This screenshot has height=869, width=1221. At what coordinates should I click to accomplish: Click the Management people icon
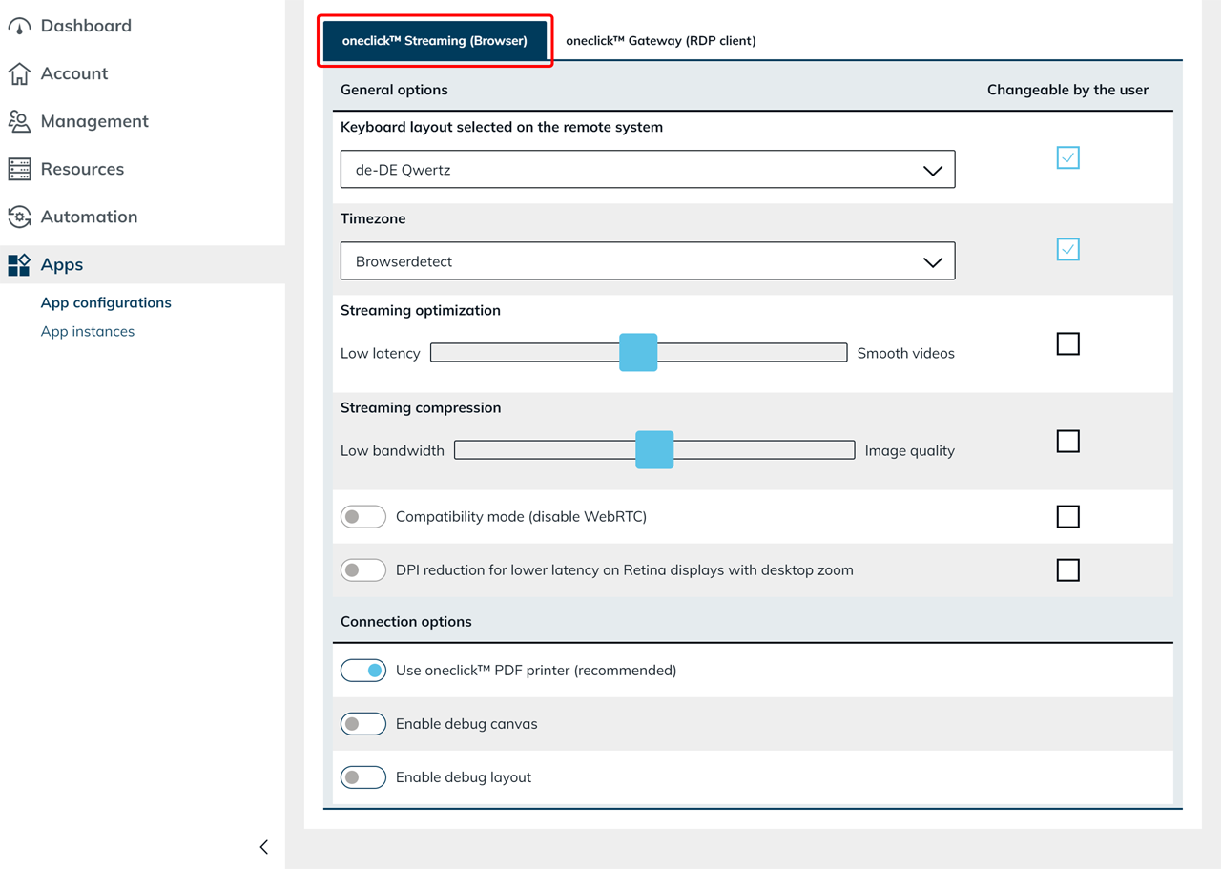coord(19,121)
